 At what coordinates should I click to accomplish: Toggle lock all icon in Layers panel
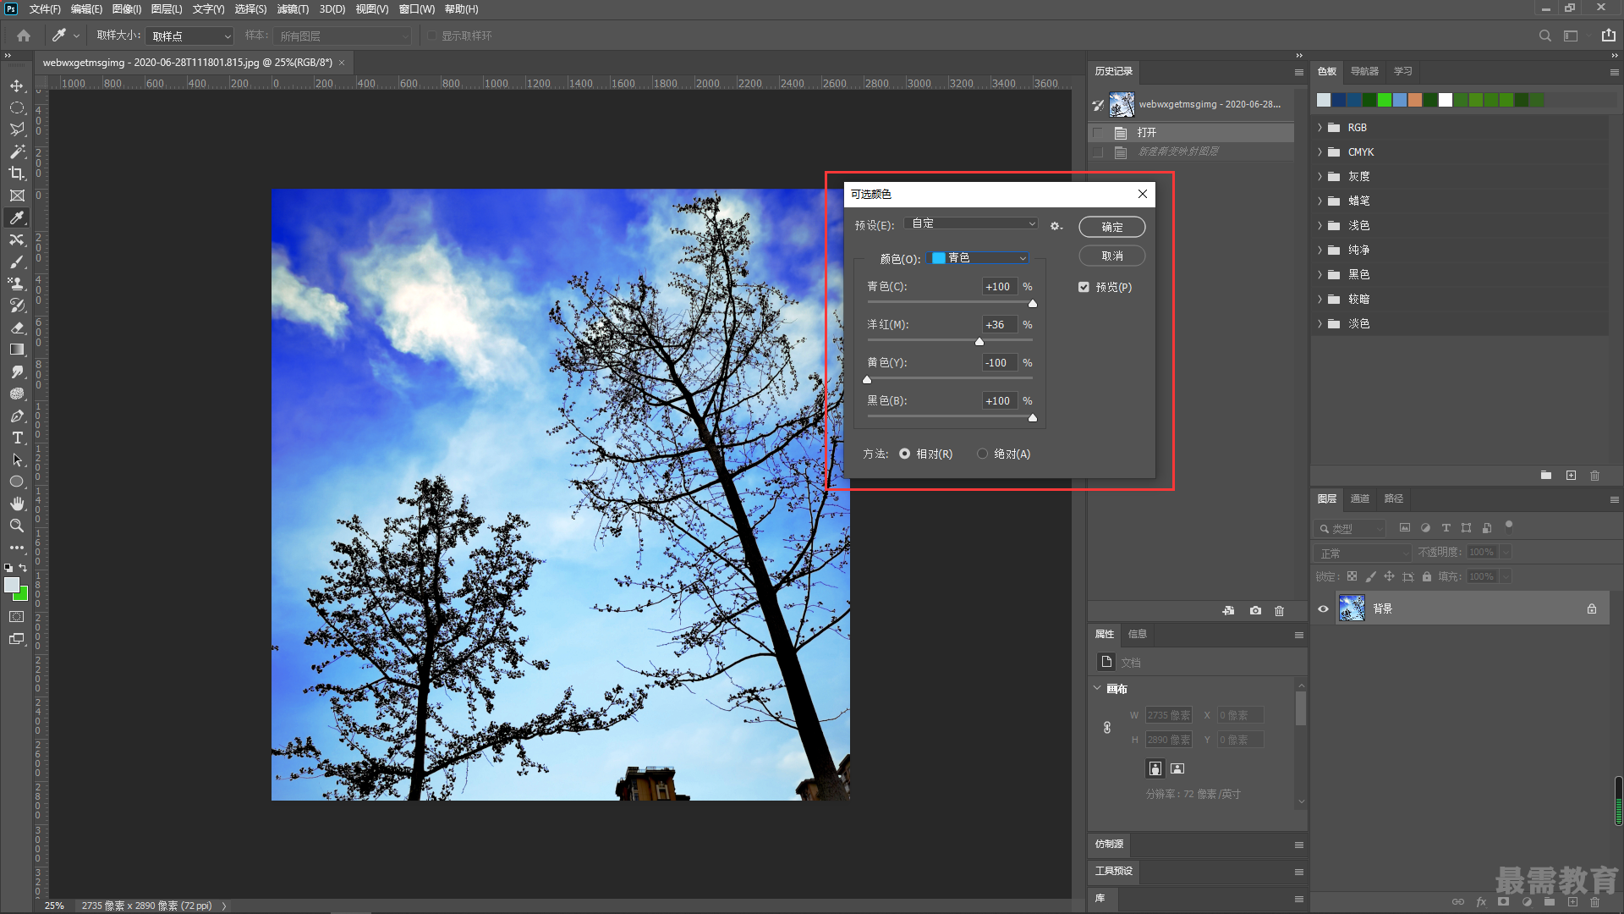pos(1427,576)
